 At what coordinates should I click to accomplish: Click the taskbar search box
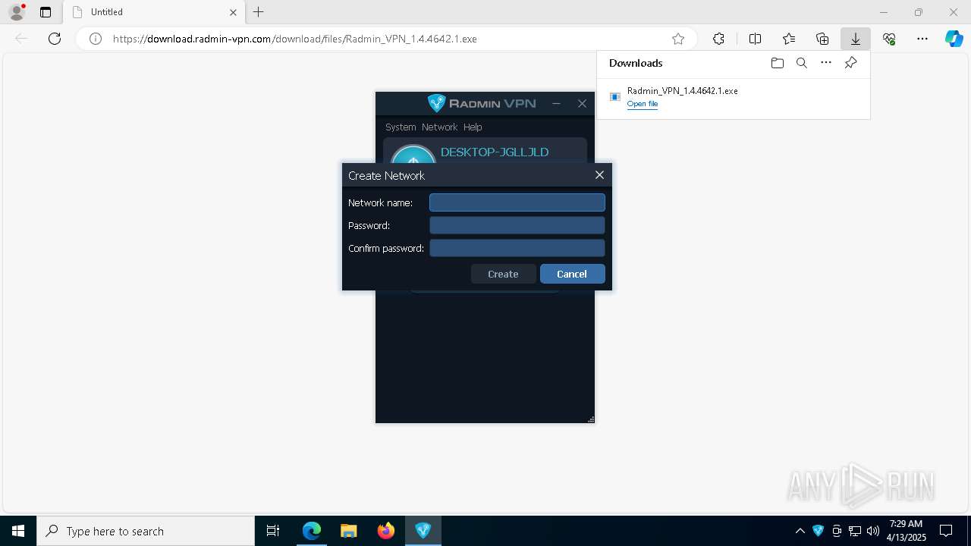point(146,531)
